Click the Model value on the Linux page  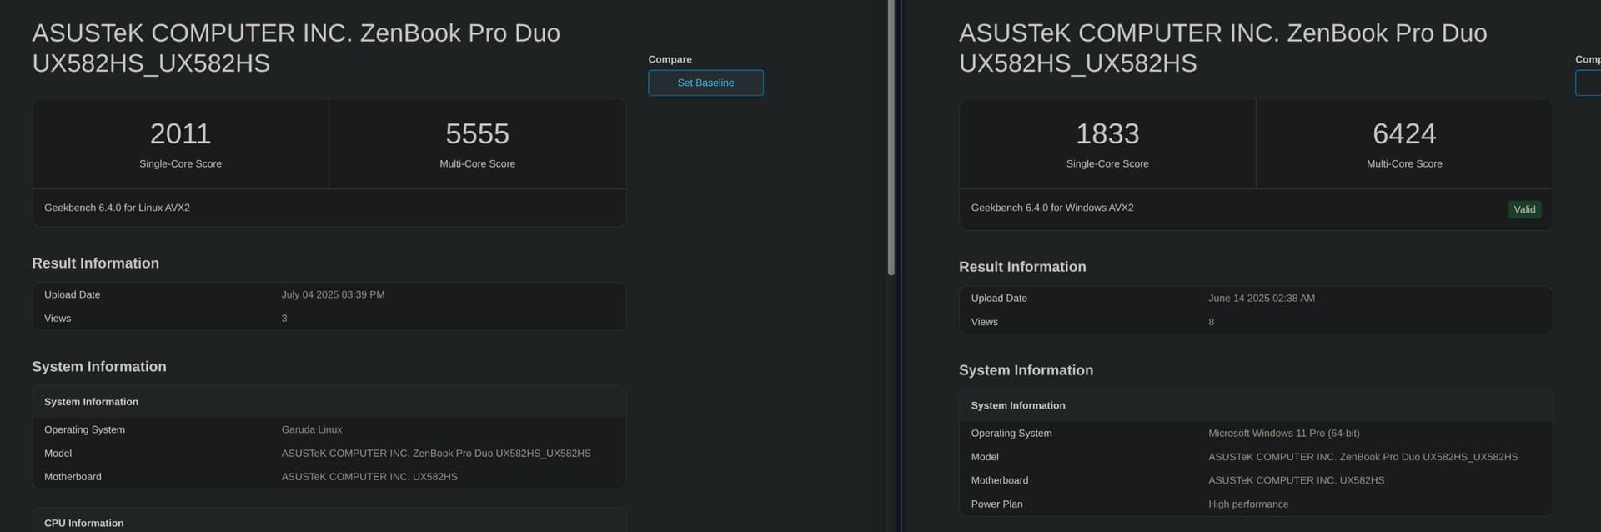(436, 454)
